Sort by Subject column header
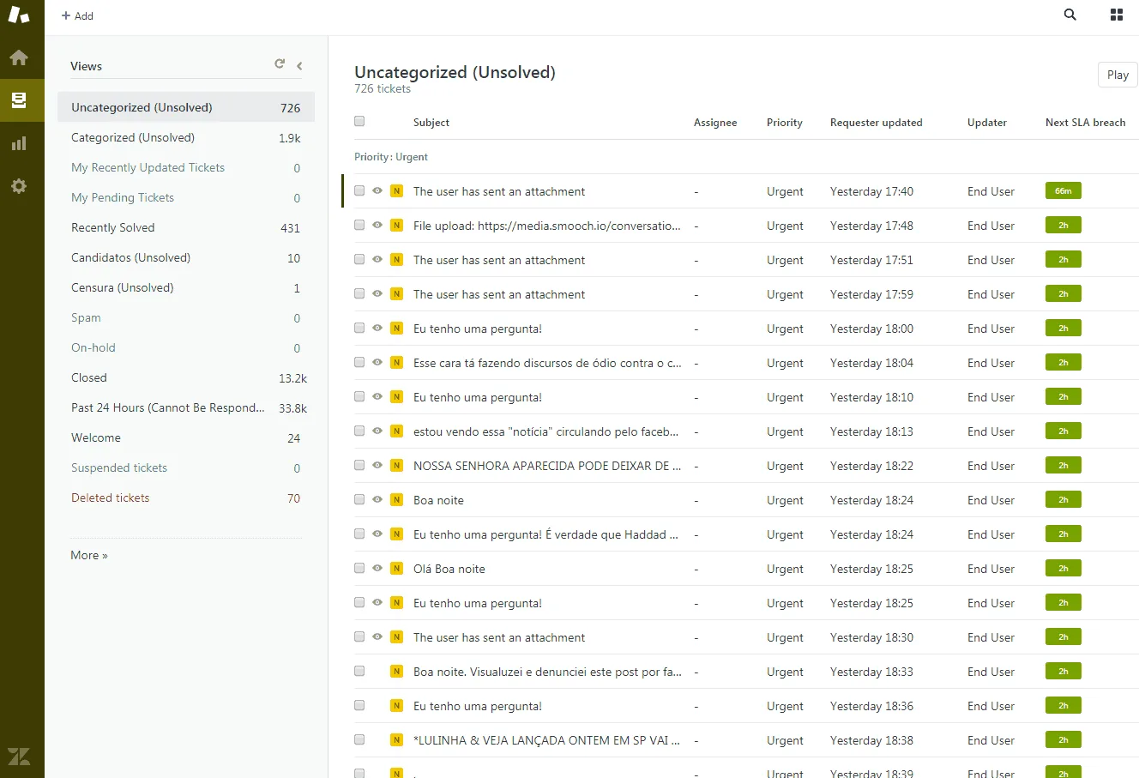Viewport: 1139px width, 778px height. 431,123
